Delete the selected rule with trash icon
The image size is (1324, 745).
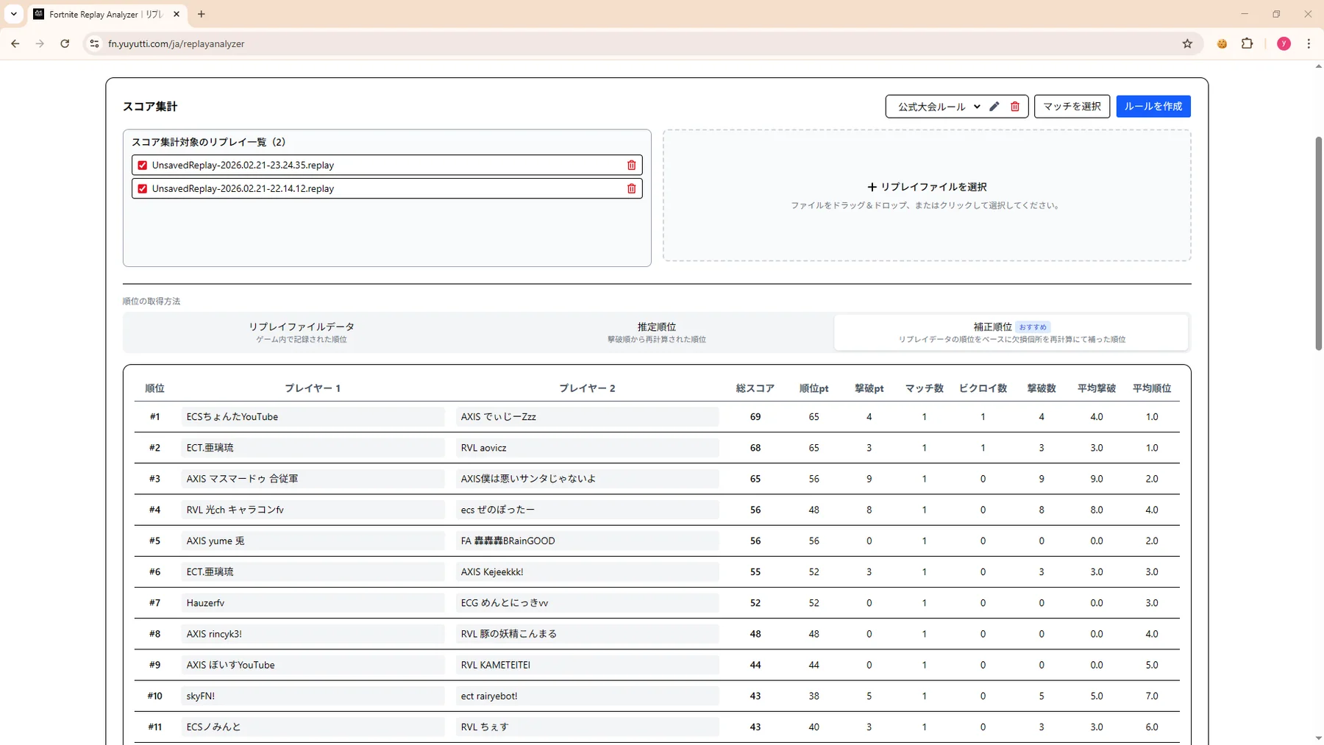1015,107
